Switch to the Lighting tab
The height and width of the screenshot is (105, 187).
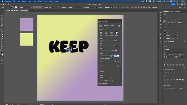point(112,26)
